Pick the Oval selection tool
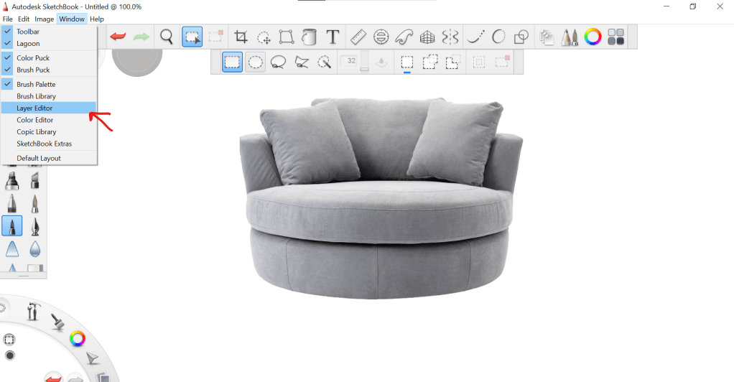 tap(255, 62)
